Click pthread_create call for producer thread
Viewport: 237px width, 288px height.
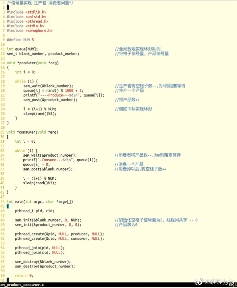click(59, 234)
